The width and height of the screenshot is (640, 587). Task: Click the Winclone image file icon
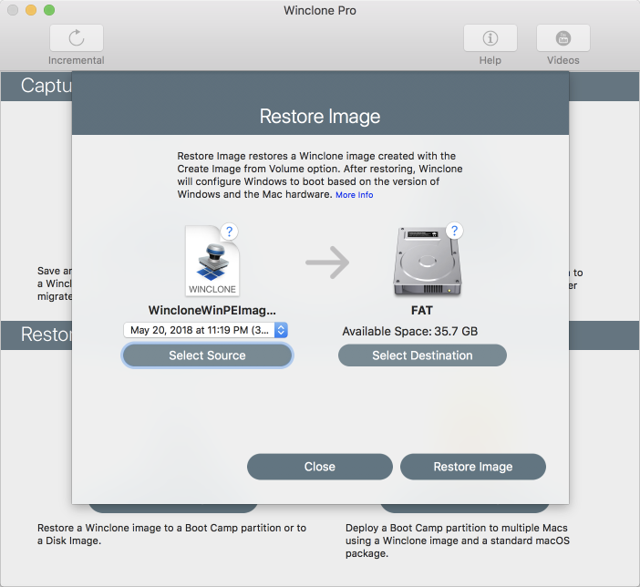click(x=212, y=261)
